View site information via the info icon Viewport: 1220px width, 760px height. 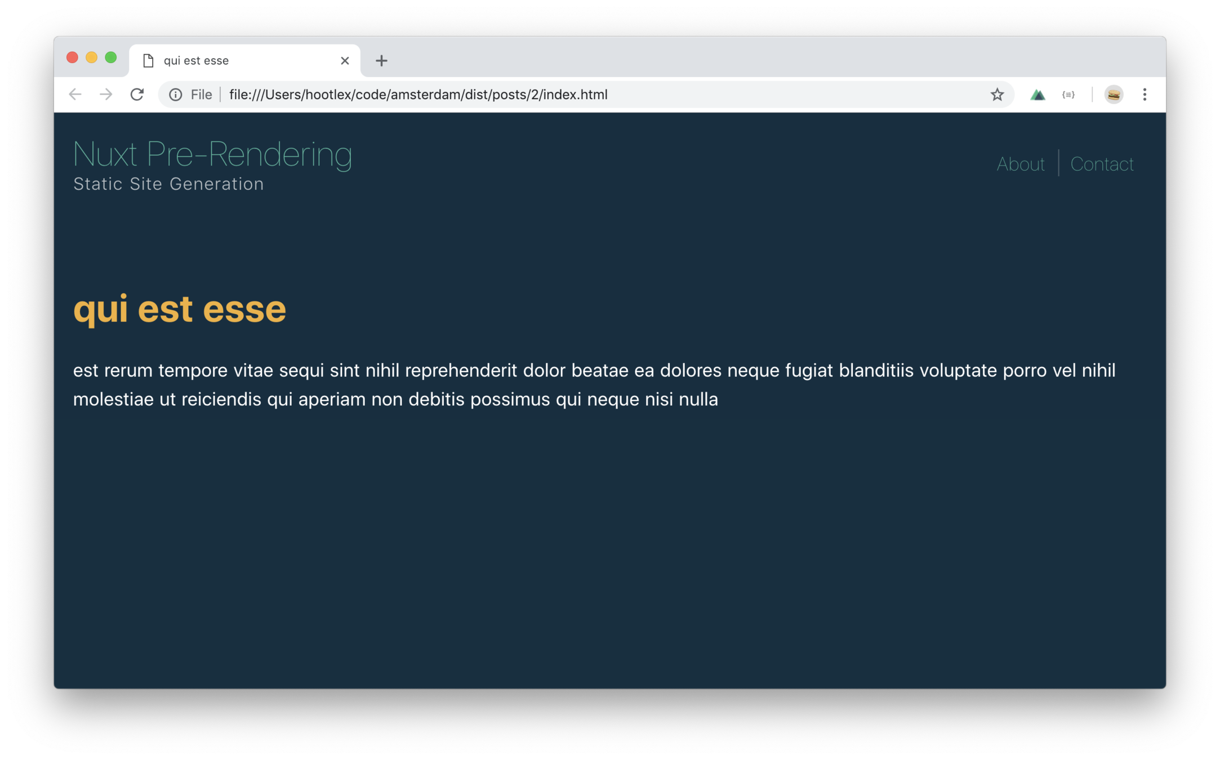click(176, 95)
